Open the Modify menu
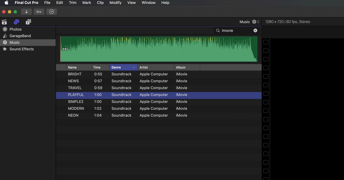 coord(116,3)
